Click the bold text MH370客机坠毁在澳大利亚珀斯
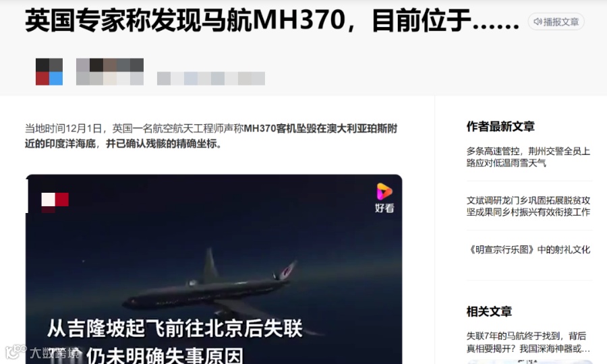607x364 pixels. [x=320, y=129]
